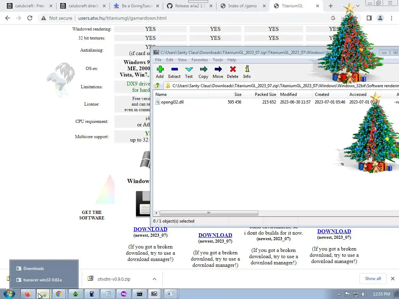Viewport: 399px width, 299px height.
Task: Click the 7-Zip taskbar icon
Action: point(154,294)
